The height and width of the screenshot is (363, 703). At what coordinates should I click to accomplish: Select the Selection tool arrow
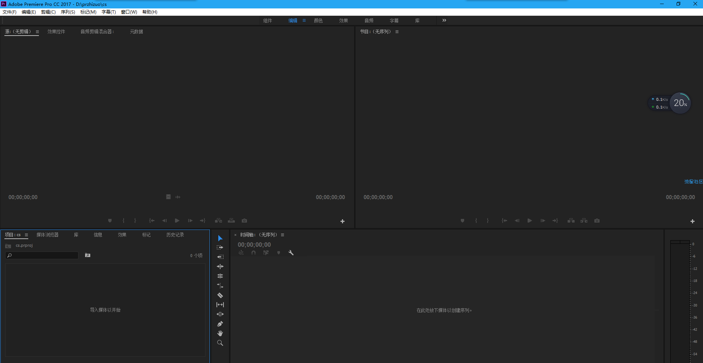pyautogui.click(x=220, y=238)
